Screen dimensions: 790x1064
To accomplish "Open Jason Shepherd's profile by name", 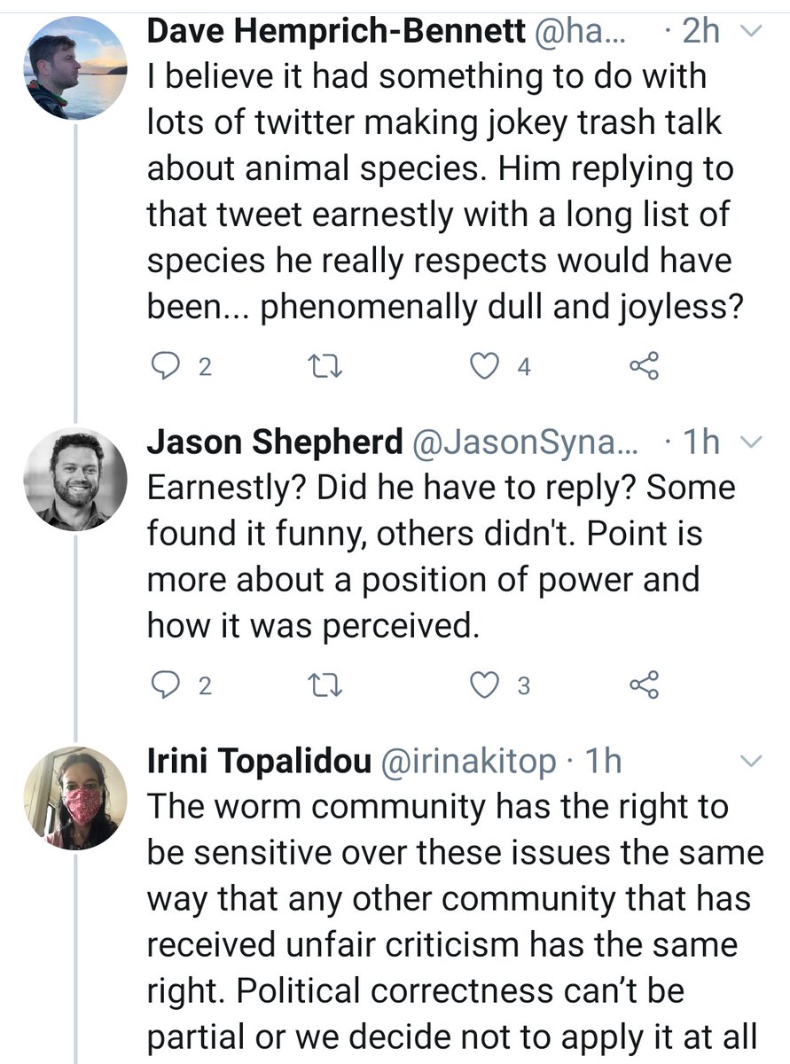I will [x=273, y=442].
